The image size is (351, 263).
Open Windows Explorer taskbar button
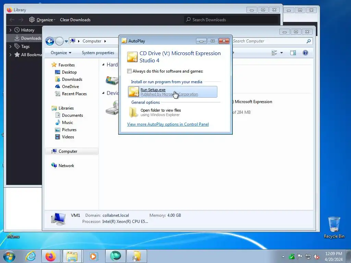[x=72, y=256]
